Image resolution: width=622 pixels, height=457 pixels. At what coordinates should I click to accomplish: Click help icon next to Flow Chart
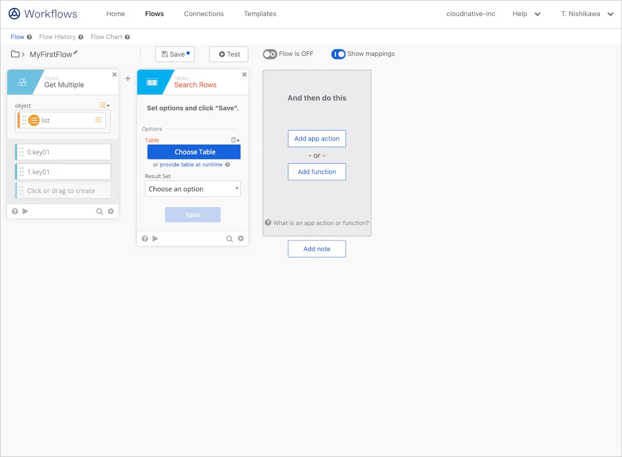(x=128, y=37)
